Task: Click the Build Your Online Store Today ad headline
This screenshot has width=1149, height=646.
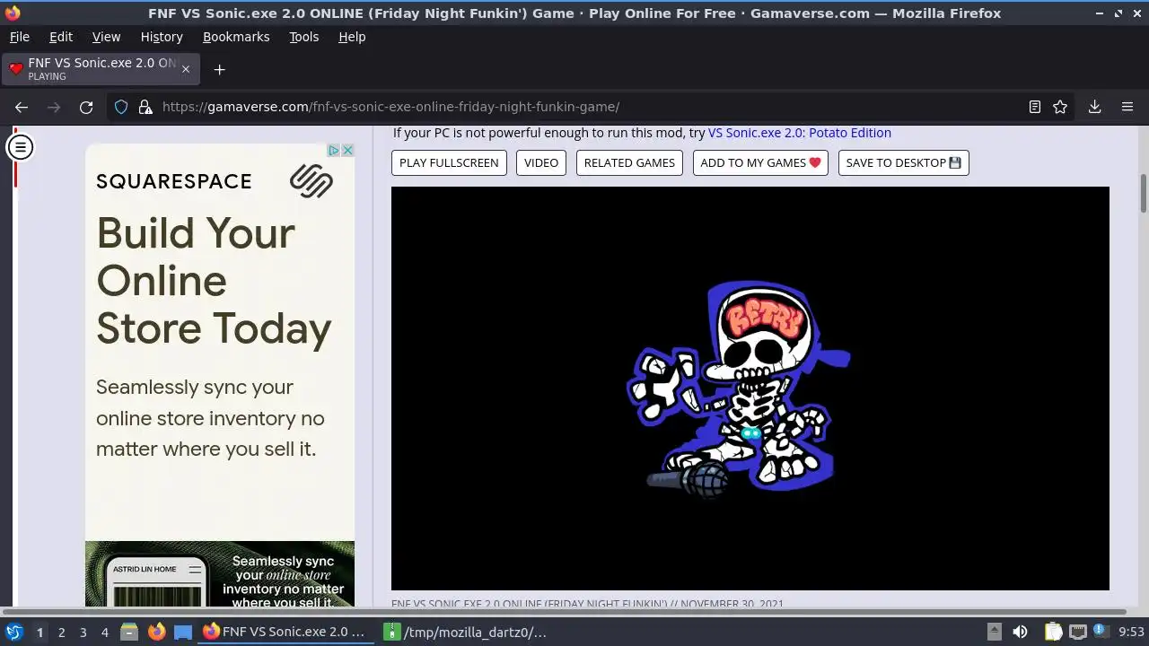Action: click(214, 281)
